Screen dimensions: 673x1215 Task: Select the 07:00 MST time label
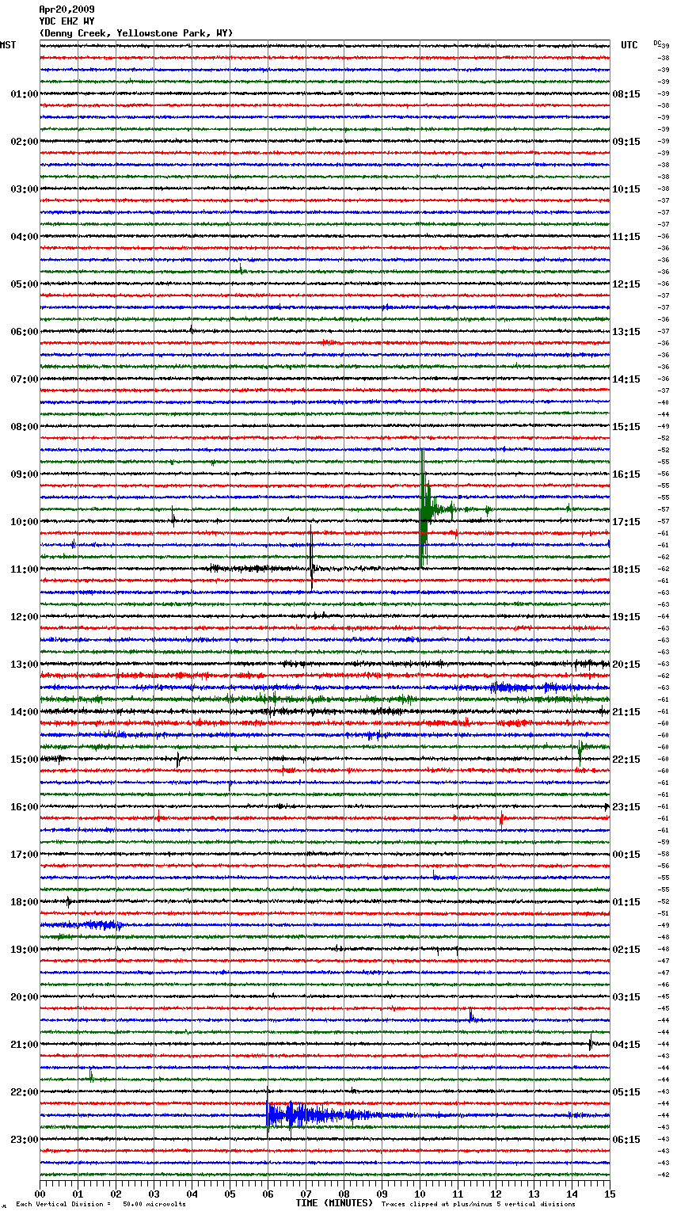pyautogui.click(x=25, y=379)
